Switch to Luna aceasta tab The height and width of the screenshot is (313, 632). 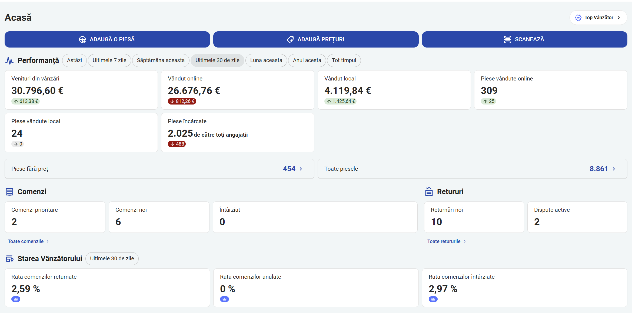[x=266, y=60]
